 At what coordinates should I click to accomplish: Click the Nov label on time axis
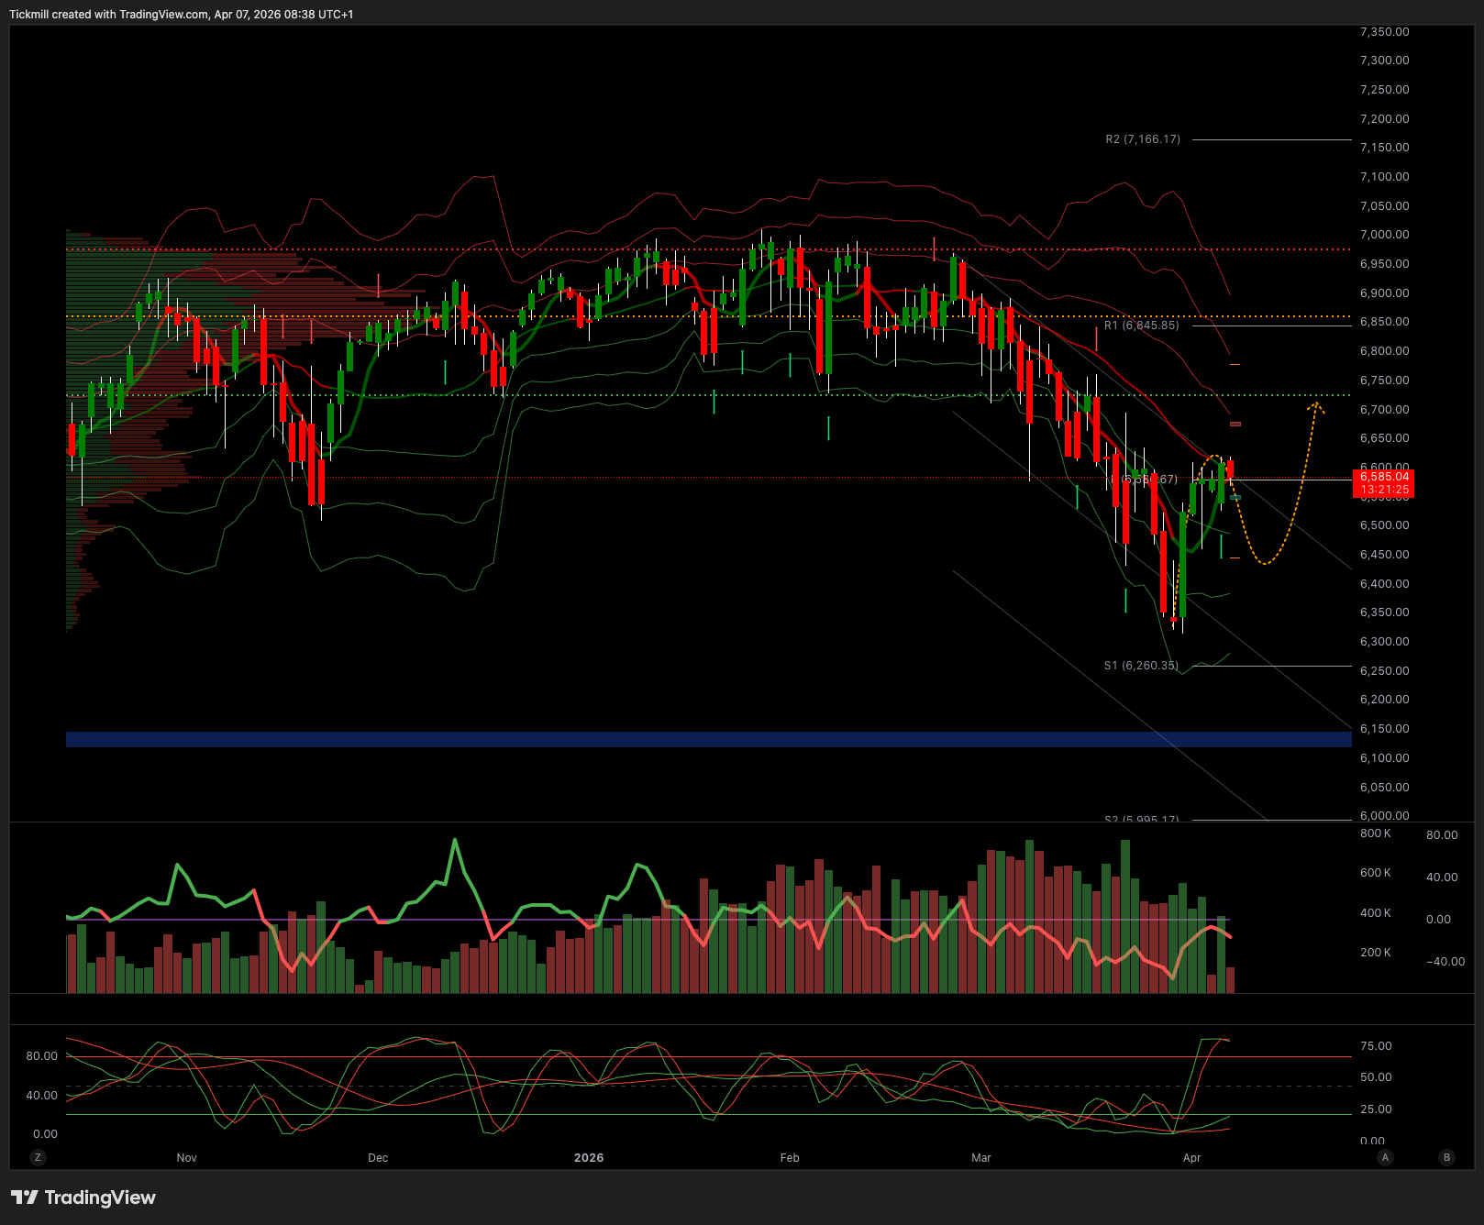pos(187,1158)
